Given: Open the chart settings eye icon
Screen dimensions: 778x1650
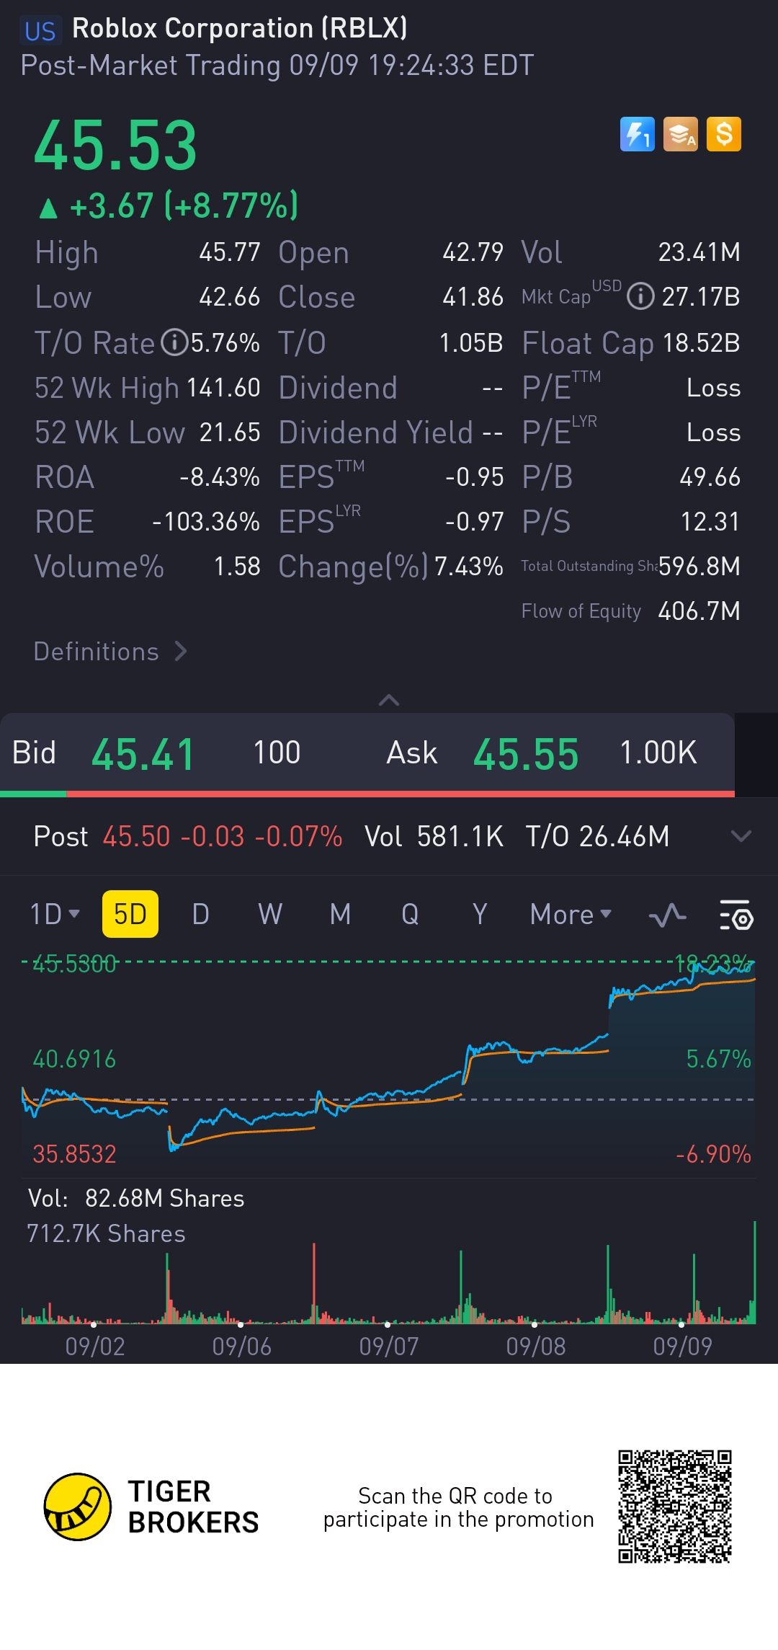Looking at the screenshot, I should pyautogui.click(x=736, y=915).
